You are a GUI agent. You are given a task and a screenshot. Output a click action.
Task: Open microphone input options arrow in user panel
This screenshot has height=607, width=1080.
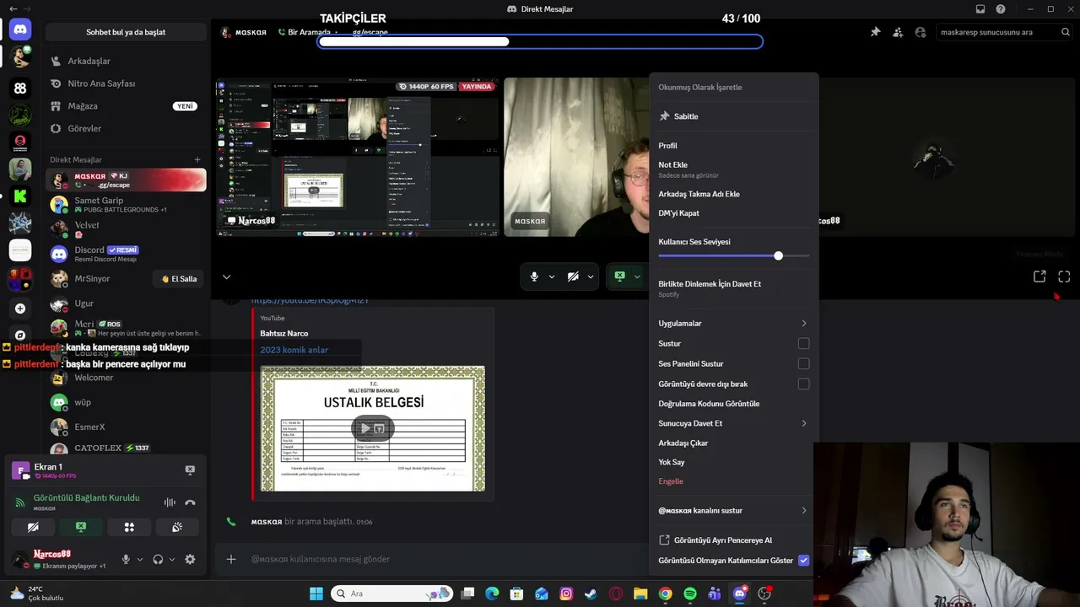140,559
